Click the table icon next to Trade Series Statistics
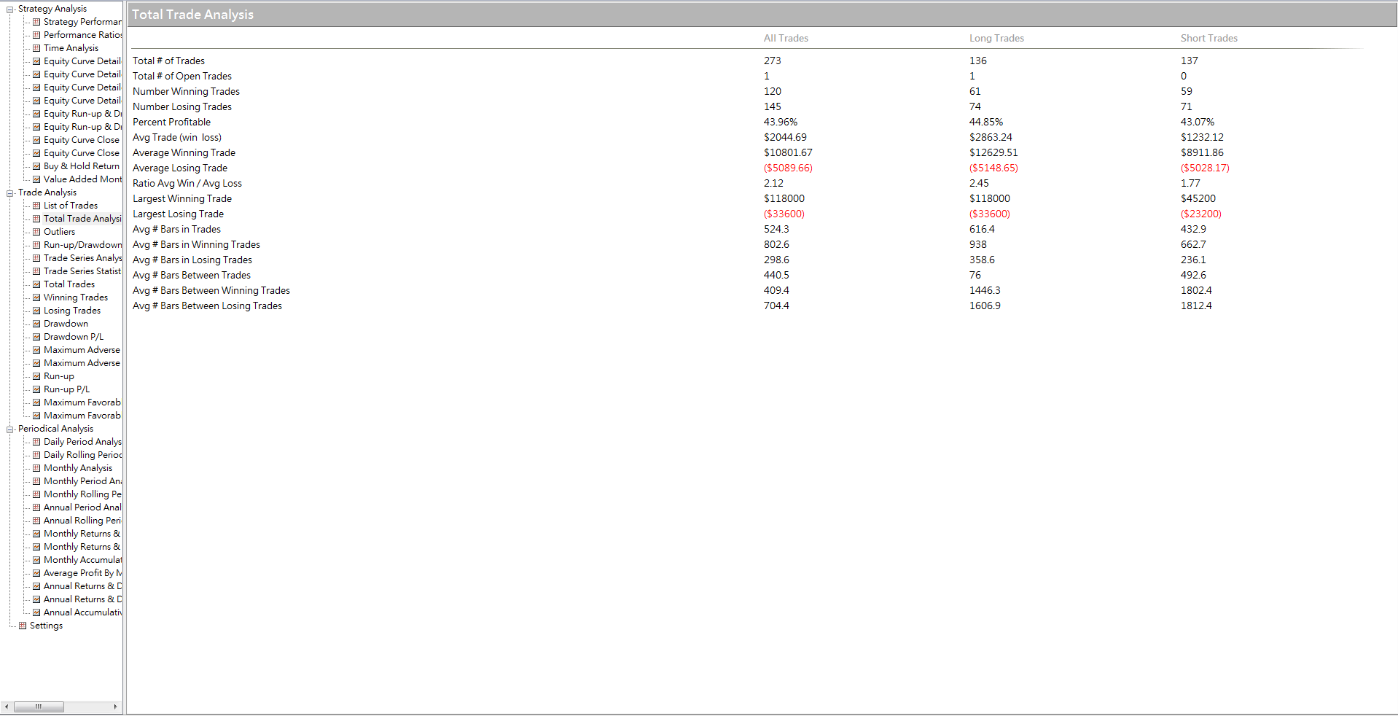The width and height of the screenshot is (1398, 716). pos(36,271)
